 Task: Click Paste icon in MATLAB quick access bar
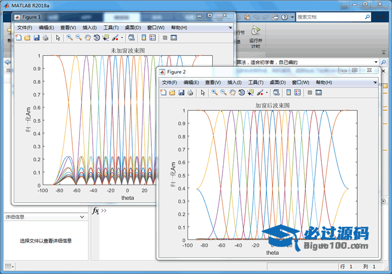247,17
